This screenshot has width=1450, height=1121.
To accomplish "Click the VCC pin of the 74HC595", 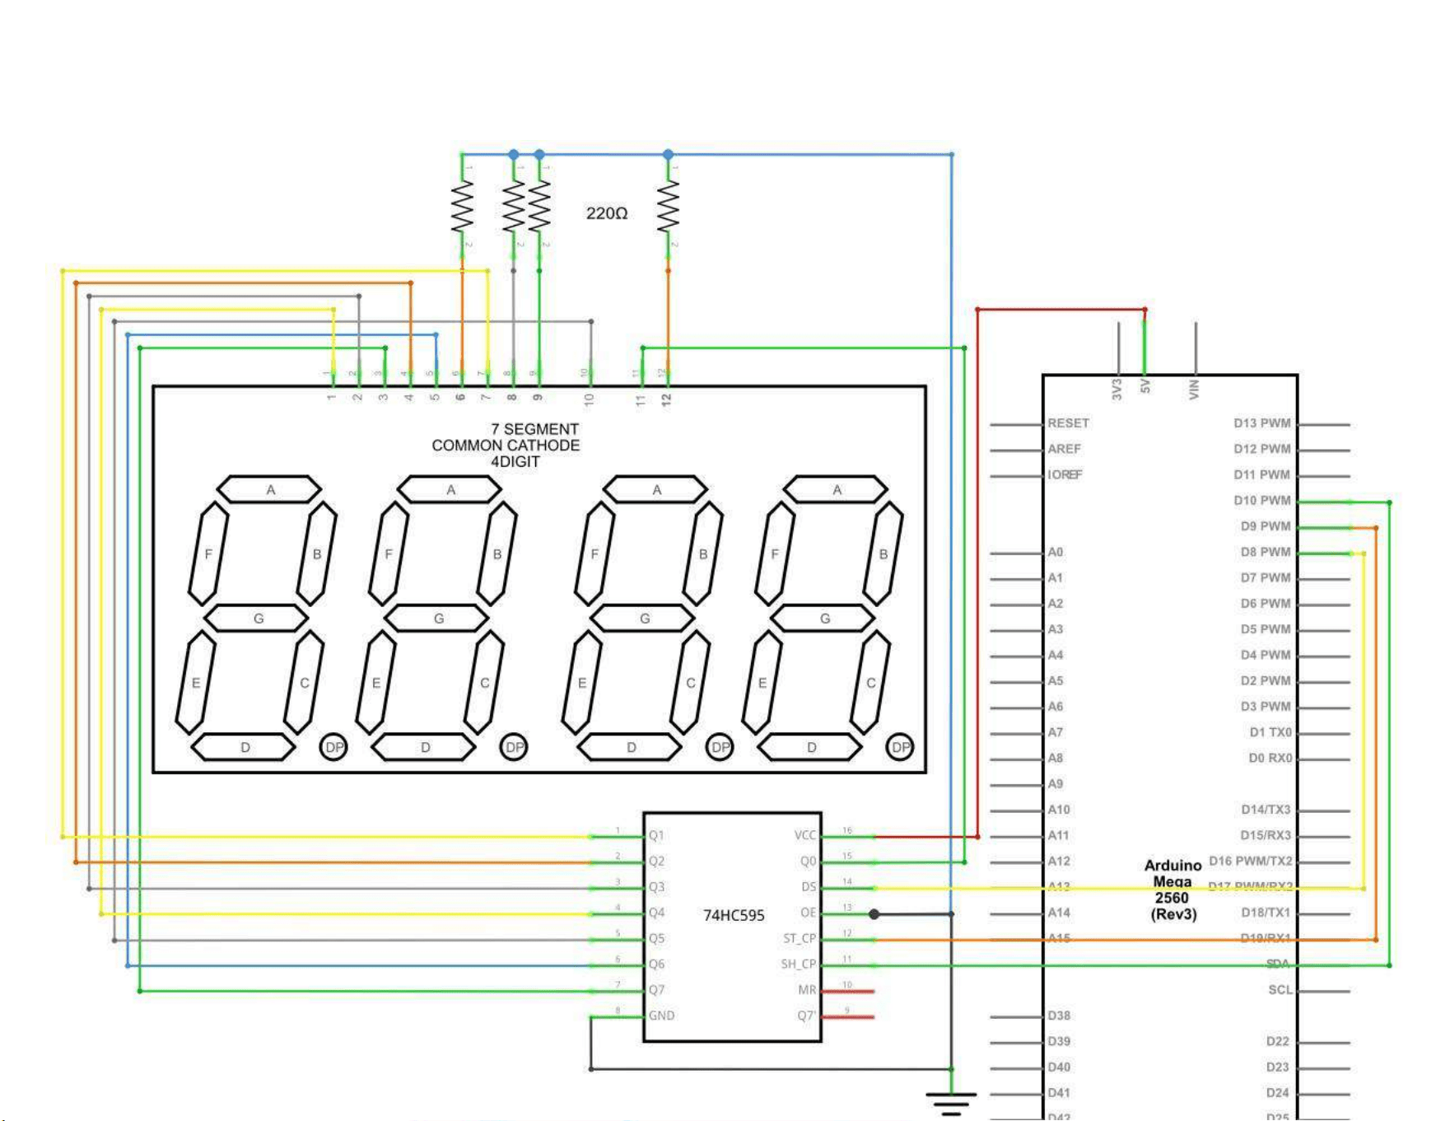I will (805, 835).
